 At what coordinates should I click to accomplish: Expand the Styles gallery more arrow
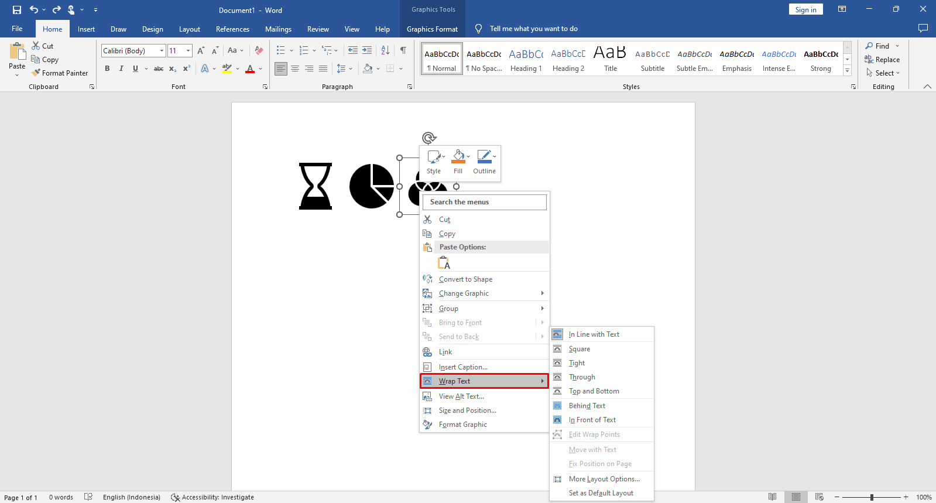click(847, 70)
